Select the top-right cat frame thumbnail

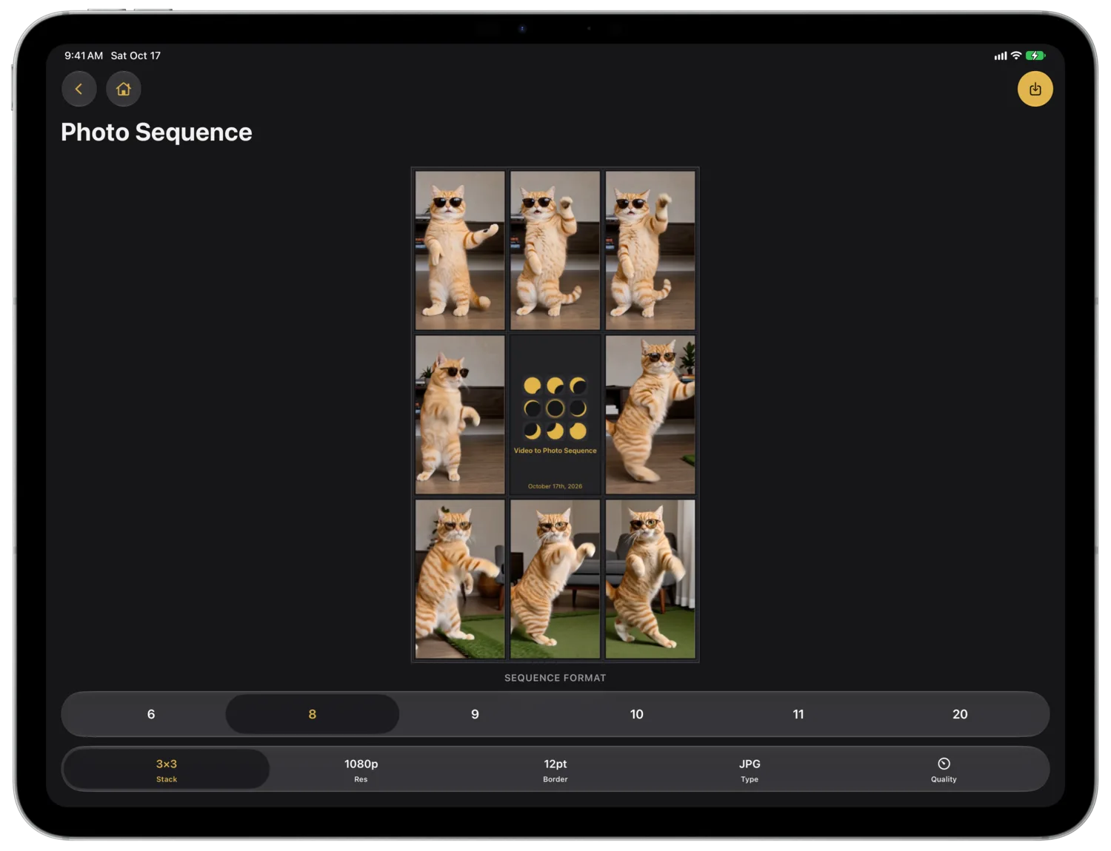[x=650, y=250]
